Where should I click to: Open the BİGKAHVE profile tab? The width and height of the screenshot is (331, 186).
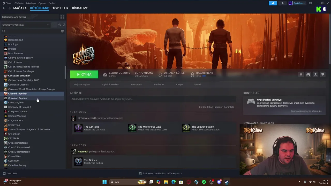point(80,8)
